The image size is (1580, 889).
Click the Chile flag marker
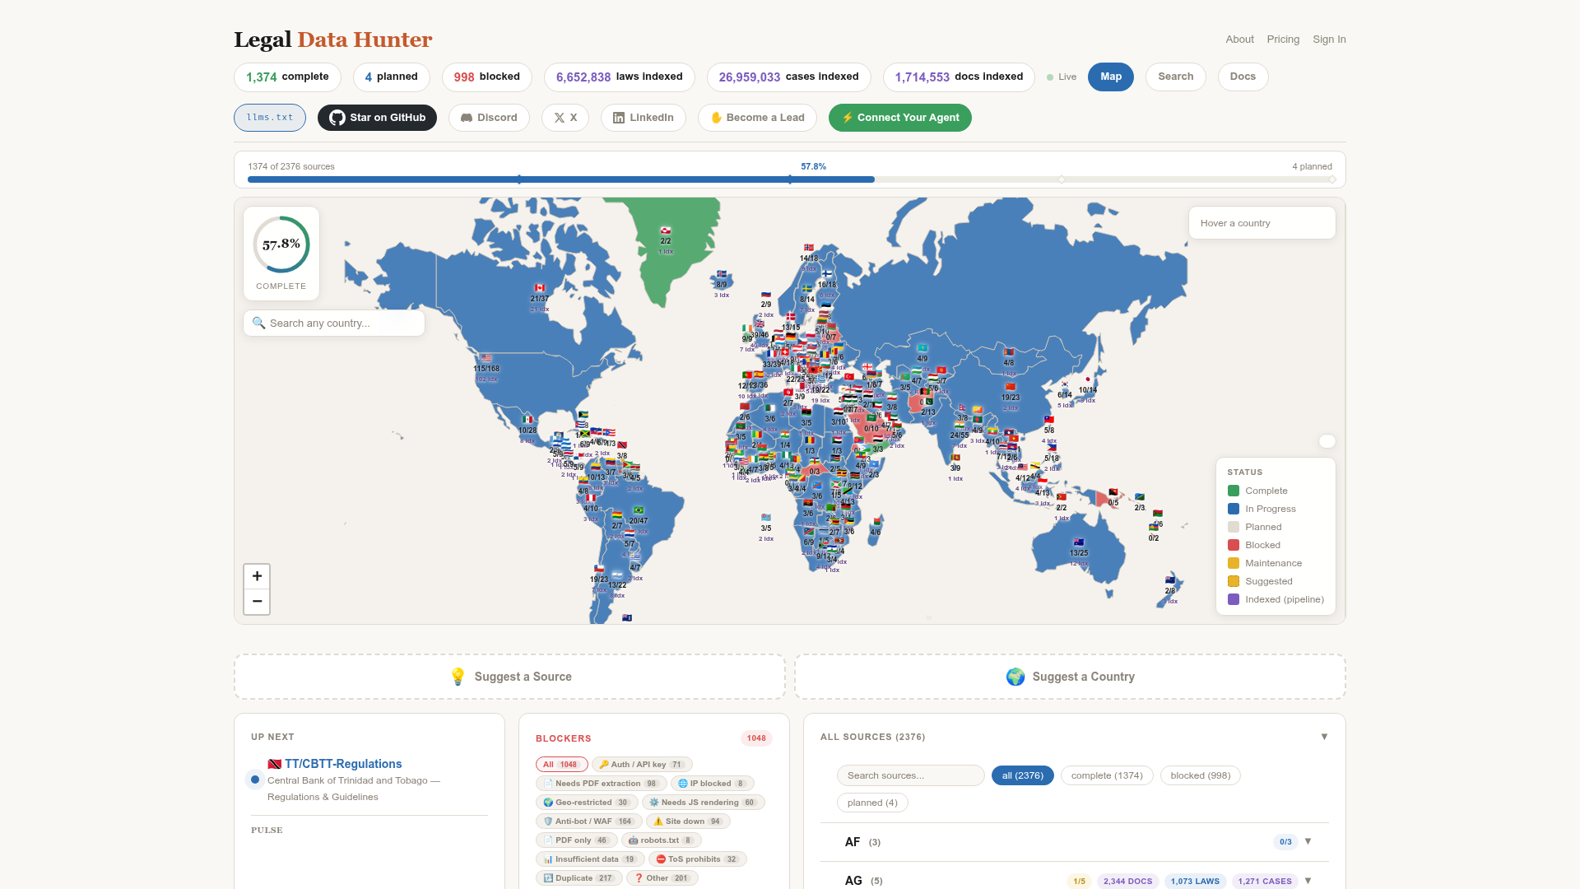599,569
